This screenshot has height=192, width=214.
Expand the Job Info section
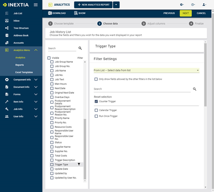(36, 109)
